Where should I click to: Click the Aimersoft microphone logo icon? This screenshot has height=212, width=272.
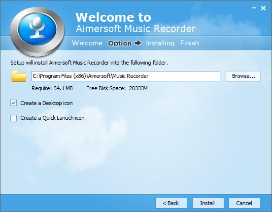tap(37, 32)
